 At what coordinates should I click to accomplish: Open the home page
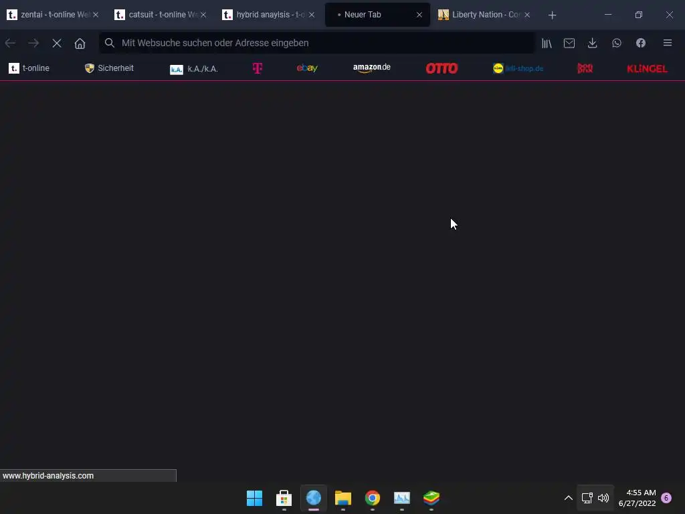click(x=80, y=43)
